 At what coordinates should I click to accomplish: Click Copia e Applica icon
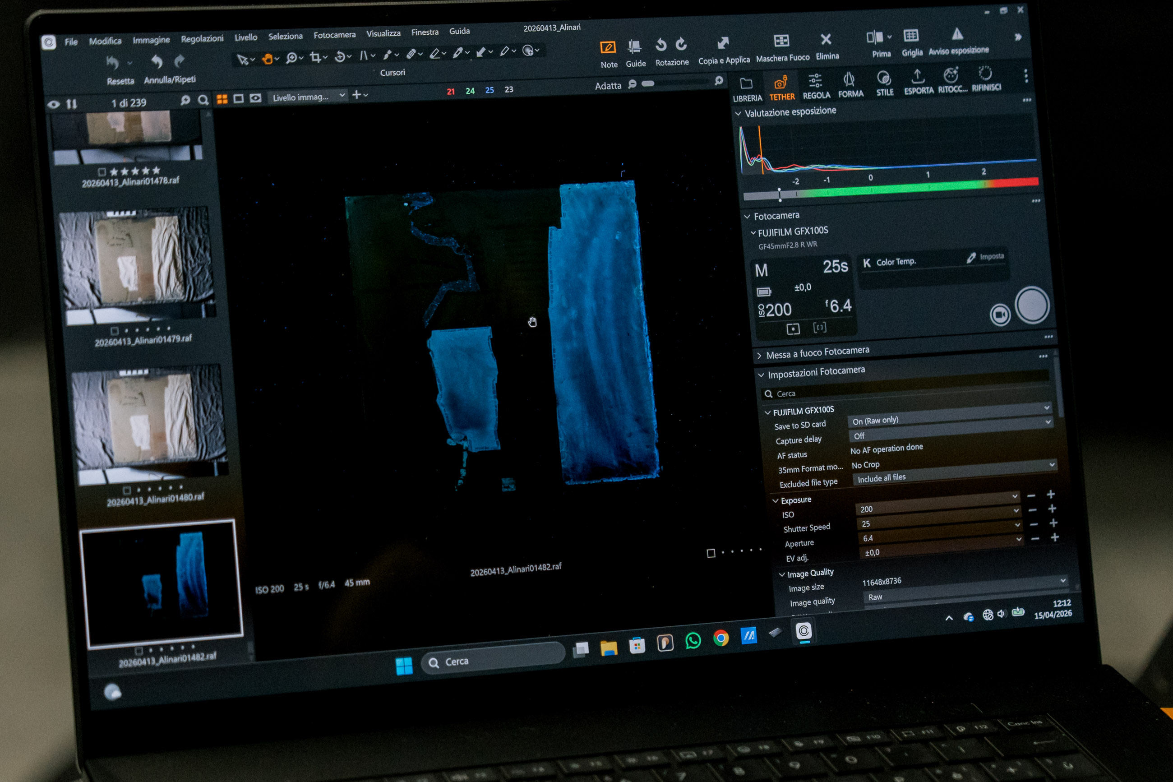pyautogui.click(x=723, y=43)
